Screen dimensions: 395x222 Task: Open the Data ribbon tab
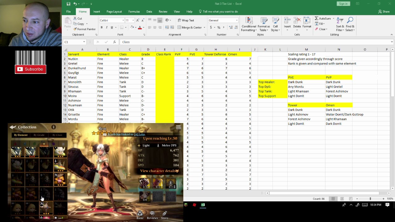tap(149, 12)
